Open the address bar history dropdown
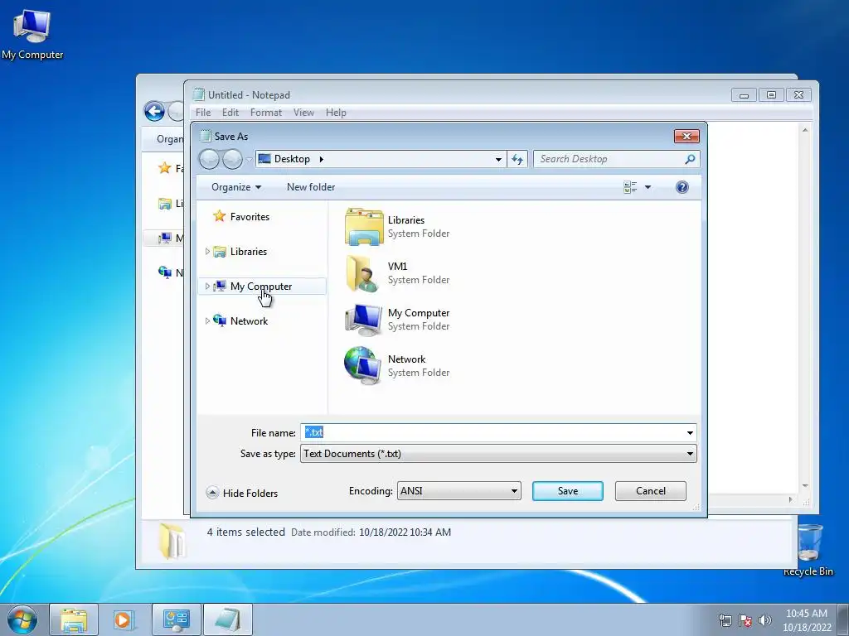This screenshot has height=636, width=849. (498, 159)
